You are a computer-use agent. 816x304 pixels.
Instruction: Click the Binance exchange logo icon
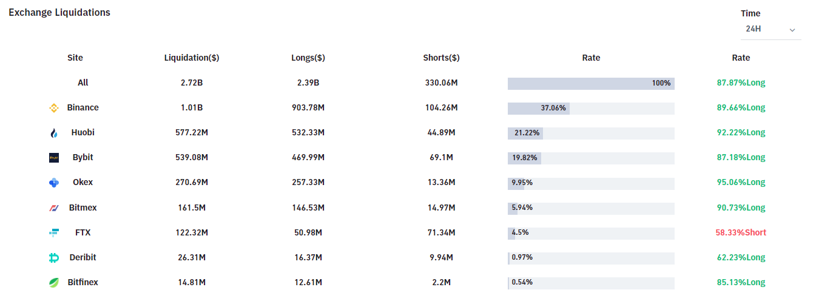pyautogui.click(x=54, y=108)
